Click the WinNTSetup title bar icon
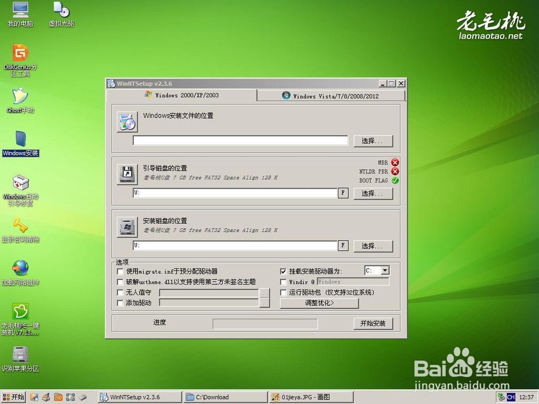The height and width of the screenshot is (404, 539). point(111,83)
